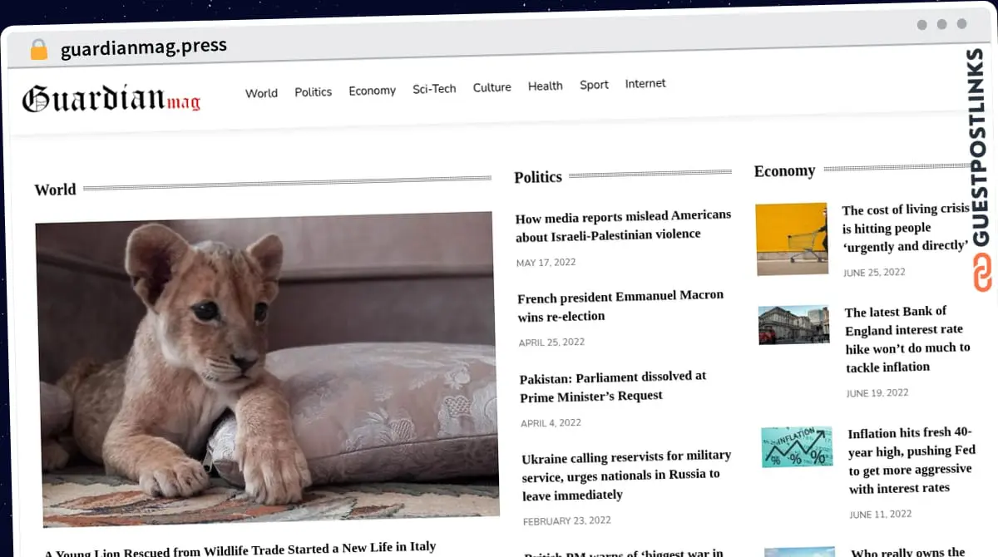Open the Pakistan Parliament dissolved article

pyautogui.click(x=613, y=386)
